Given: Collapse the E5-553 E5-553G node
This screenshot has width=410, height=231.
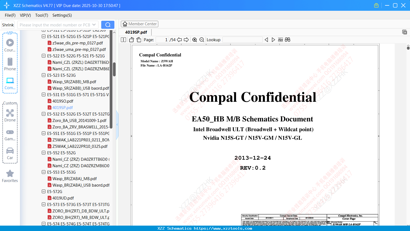Looking at the screenshot, I should point(44,172).
